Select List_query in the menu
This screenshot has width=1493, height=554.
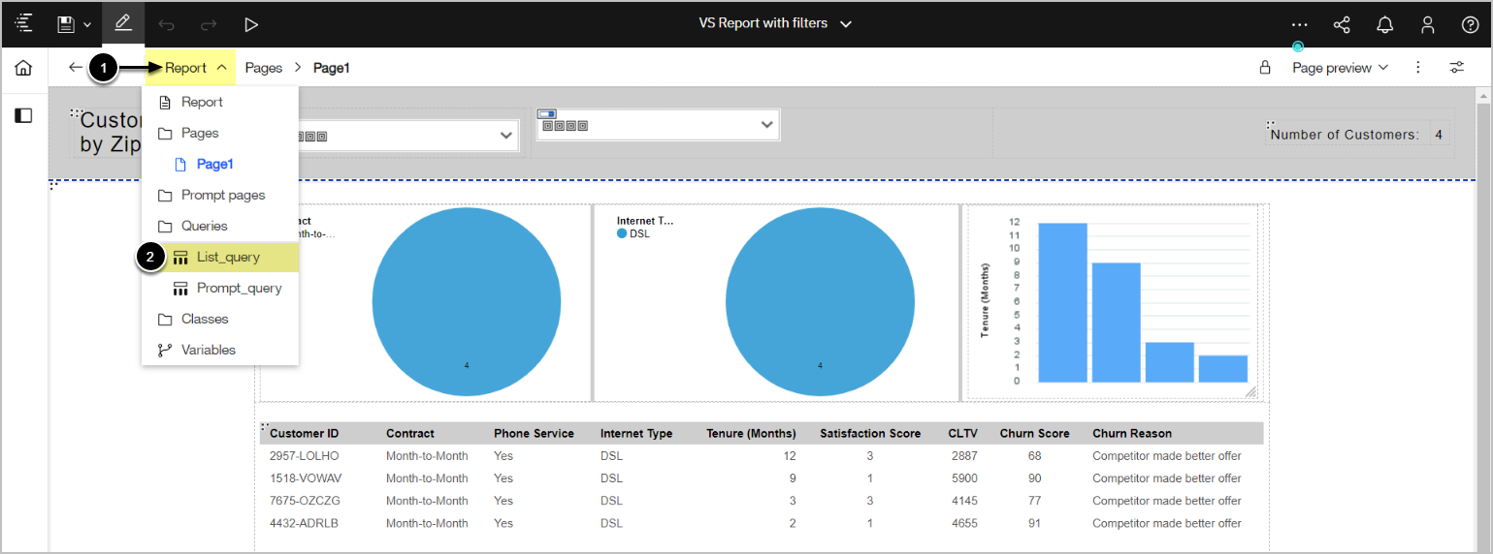[228, 257]
